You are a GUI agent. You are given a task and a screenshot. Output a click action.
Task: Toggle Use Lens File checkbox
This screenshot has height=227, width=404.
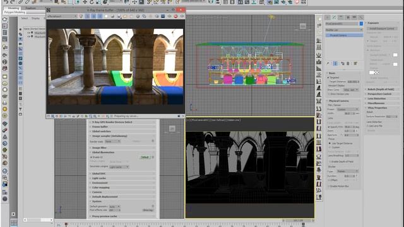click(367, 126)
